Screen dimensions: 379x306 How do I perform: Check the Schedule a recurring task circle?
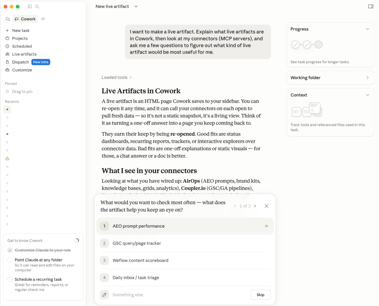click(x=10, y=279)
